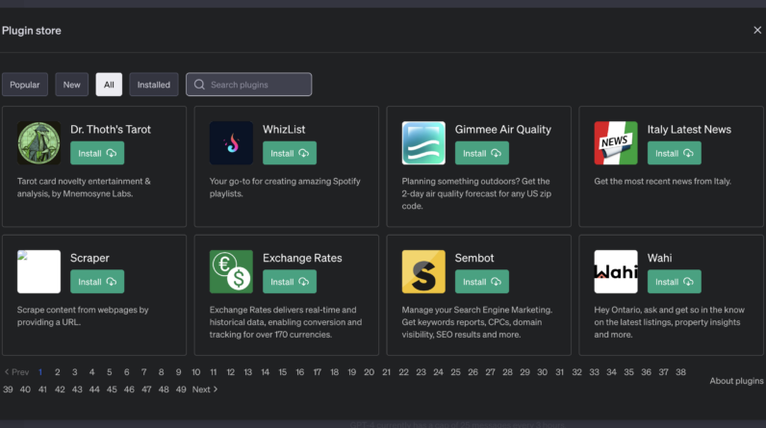Click the Dr. Thoth's Tarot plugin icon
766x428 pixels.
point(38,143)
